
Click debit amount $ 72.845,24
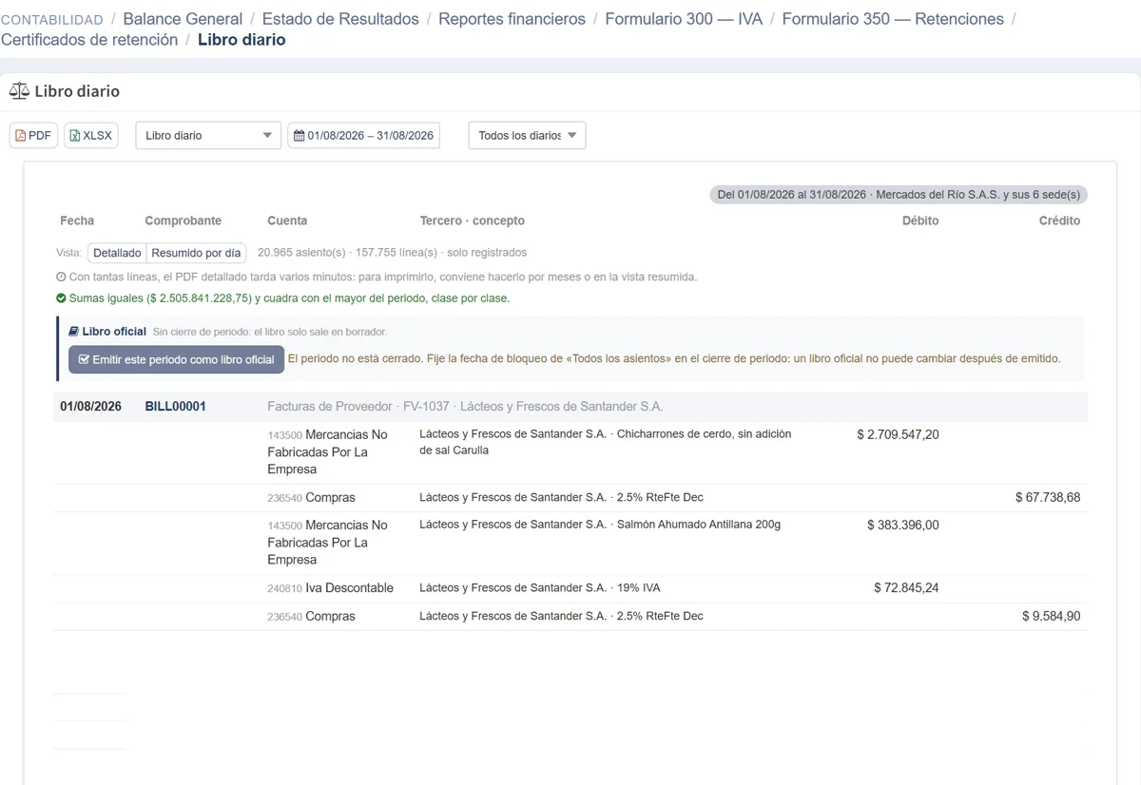click(906, 588)
